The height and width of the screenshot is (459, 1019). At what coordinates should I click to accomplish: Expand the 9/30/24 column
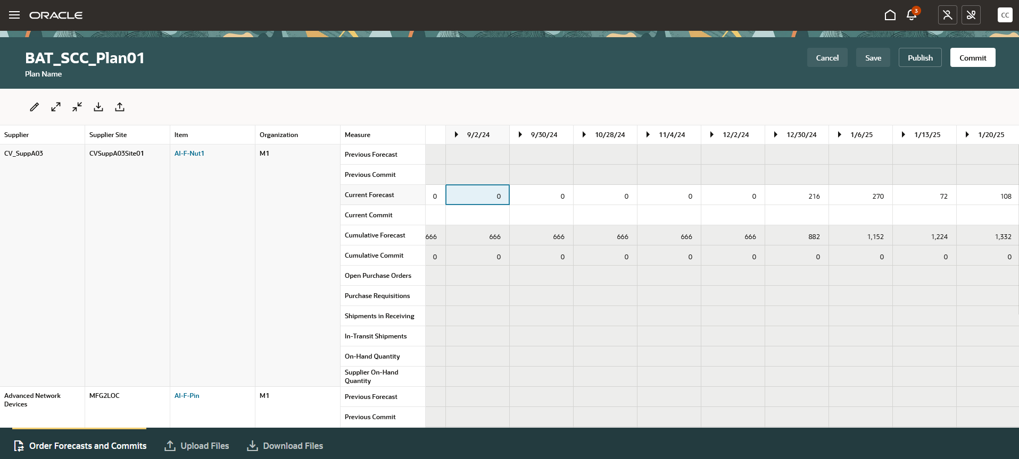520,135
